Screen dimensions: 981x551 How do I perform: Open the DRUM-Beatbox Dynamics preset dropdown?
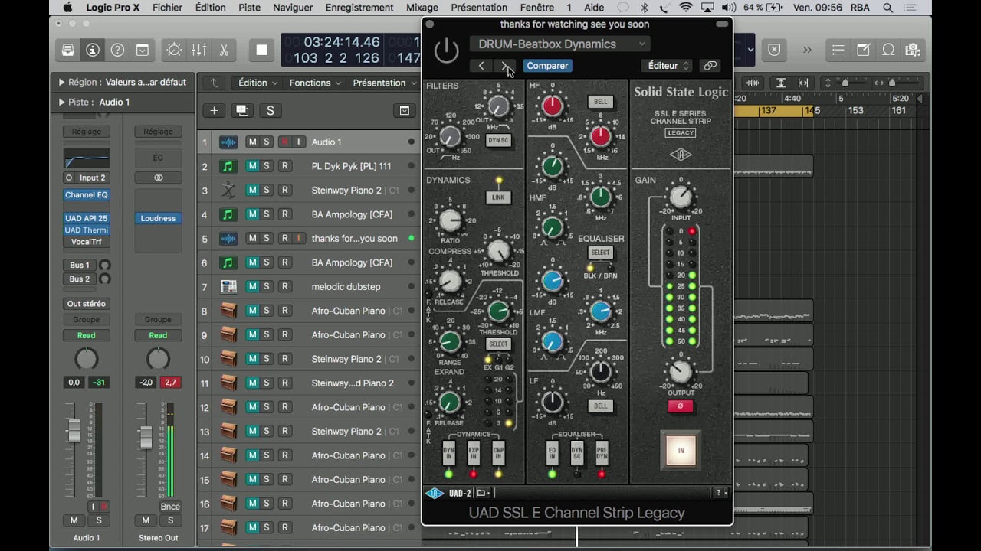tap(559, 44)
